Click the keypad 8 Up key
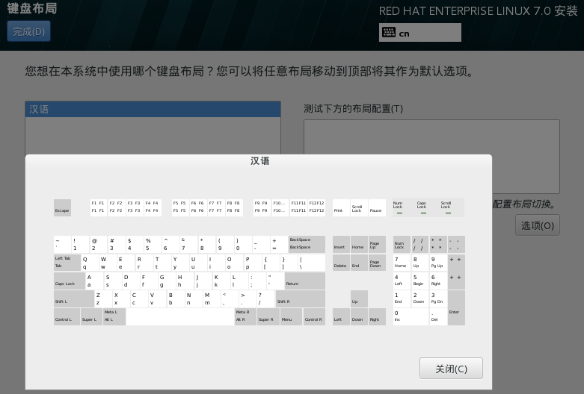 coord(420,262)
